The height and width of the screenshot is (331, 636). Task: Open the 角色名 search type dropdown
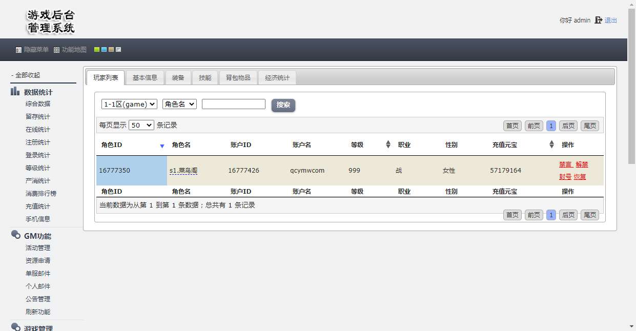179,104
